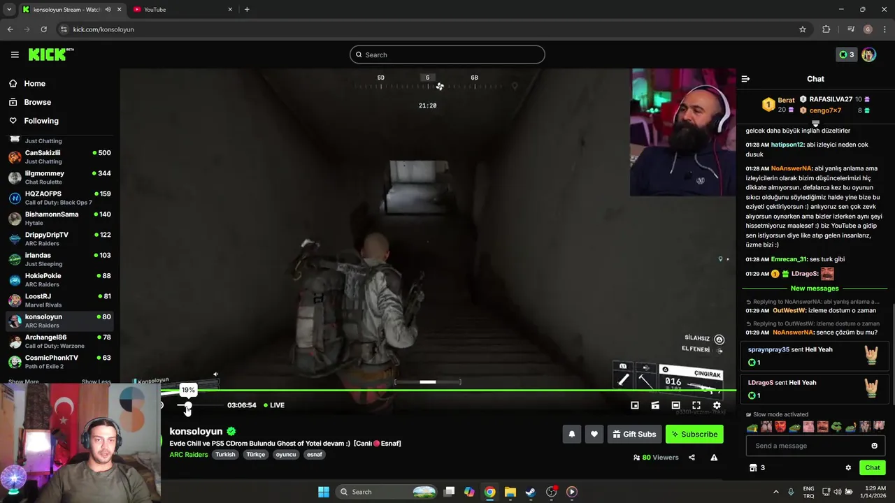Open the clip creation icon

click(655, 405)
